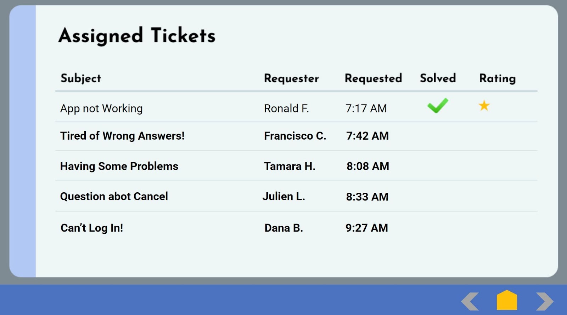This screenshot has height=315, width=567.
Task: Sort by the Subject column header
Action: [81, 78]
